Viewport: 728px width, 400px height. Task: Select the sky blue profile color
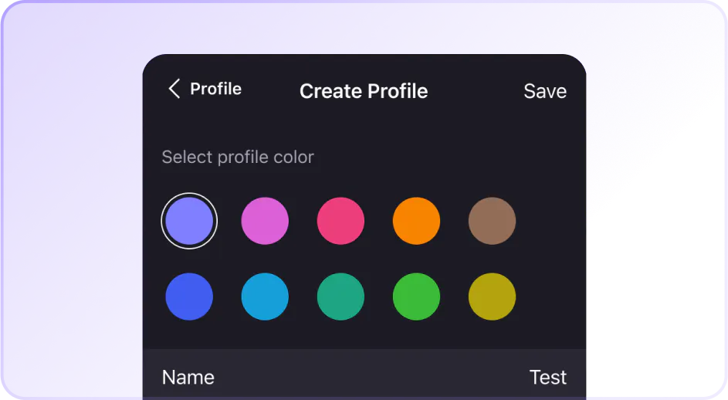(x=265, y=297)
